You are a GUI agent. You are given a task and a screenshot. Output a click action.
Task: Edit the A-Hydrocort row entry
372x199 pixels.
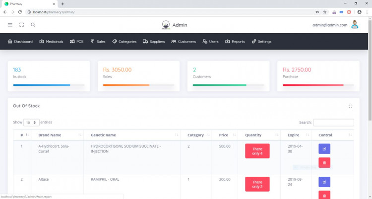[324, 149]
